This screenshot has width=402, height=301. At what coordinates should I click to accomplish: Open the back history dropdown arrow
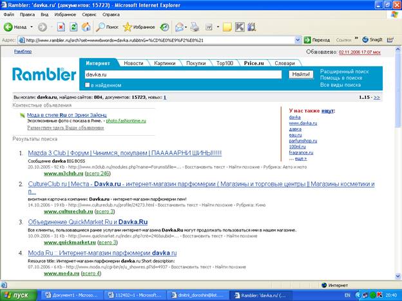click(x=32, y=27)
